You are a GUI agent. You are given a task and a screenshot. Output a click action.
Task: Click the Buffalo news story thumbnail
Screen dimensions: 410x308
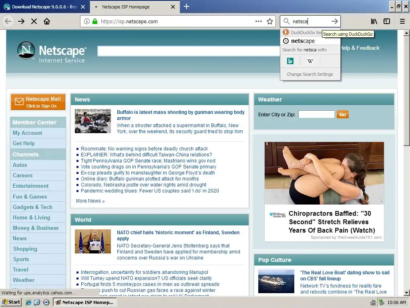point(93,121)
